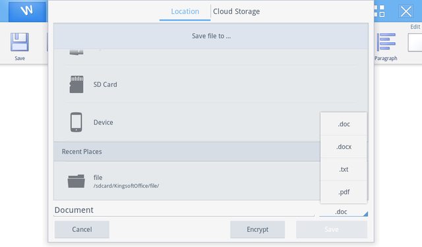Choose the Device phone icon
Image resolution: width=422 pixels, height=247 pixels.
[x=76, y=122]
